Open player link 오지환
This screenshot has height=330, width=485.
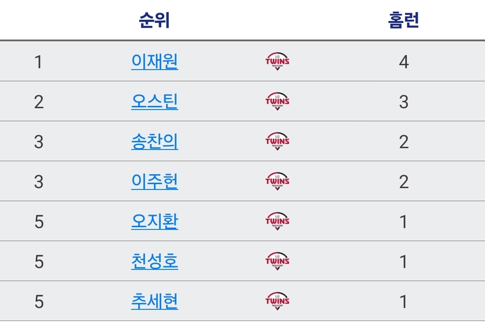pos(154,221)
